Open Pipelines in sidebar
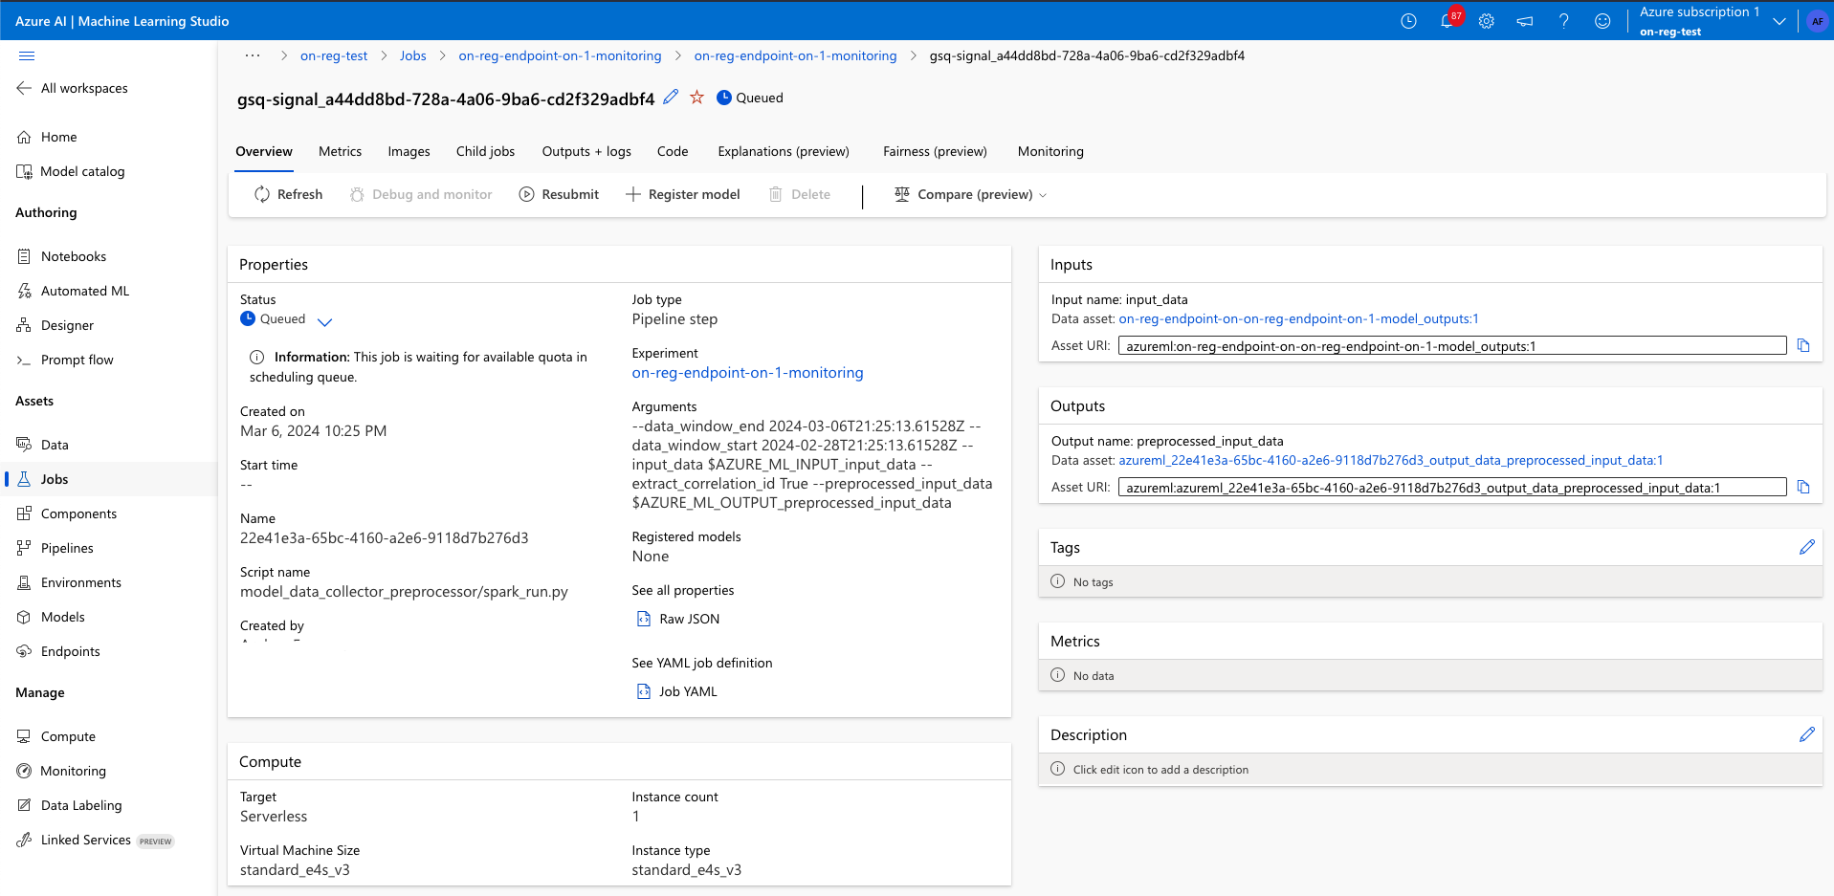 55,548
